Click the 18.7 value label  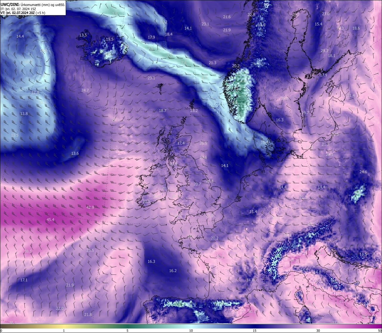click(163, 111)
